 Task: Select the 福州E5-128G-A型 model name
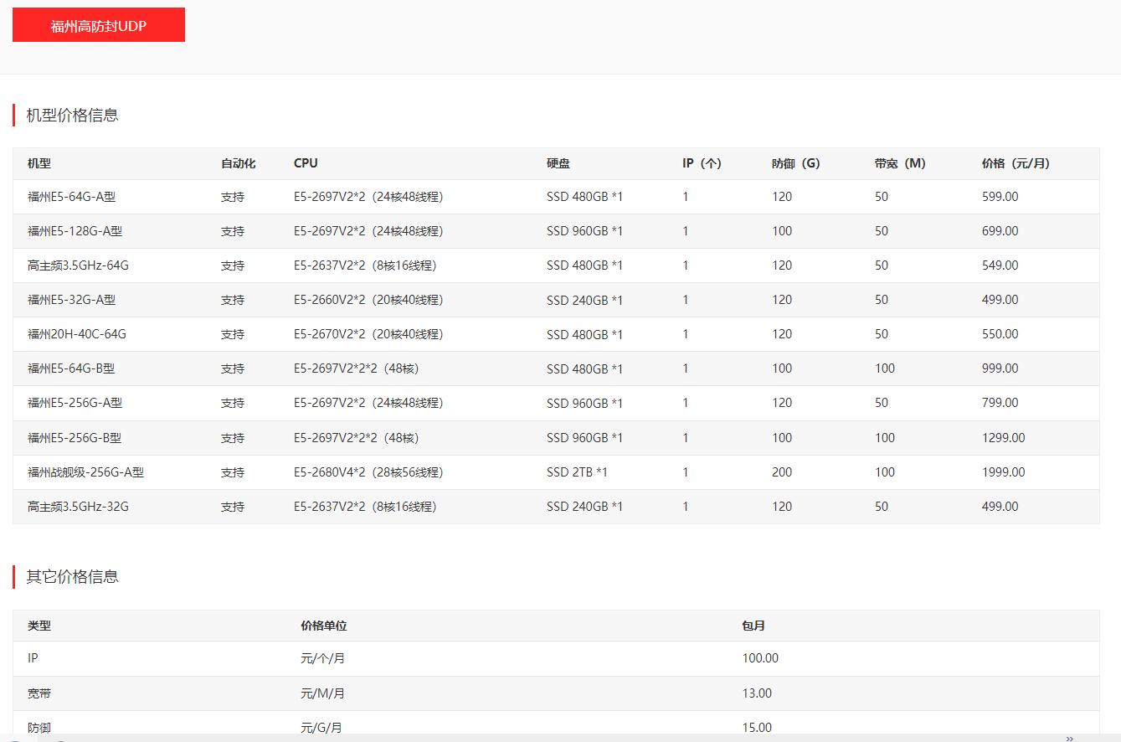(75, 231)
